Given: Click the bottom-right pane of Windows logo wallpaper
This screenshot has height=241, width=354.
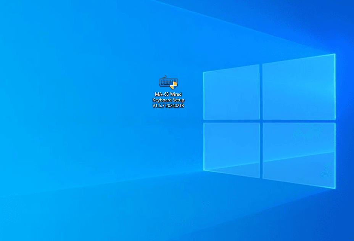Looking at the screenshot, I should [x=299, y=154].
